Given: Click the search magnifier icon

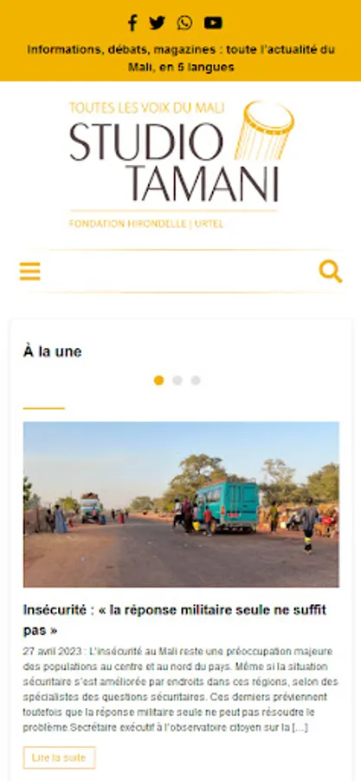Looking at the screenshot, I should [x=331, y=272].
